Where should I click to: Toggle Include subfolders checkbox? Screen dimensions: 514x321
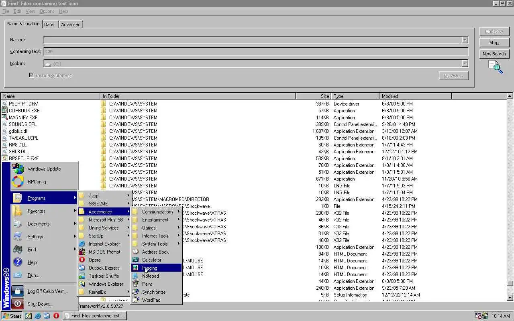31,75
